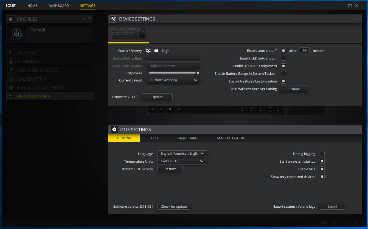Switch to the OSD tab
368x229 pixels.
point(154,138)
